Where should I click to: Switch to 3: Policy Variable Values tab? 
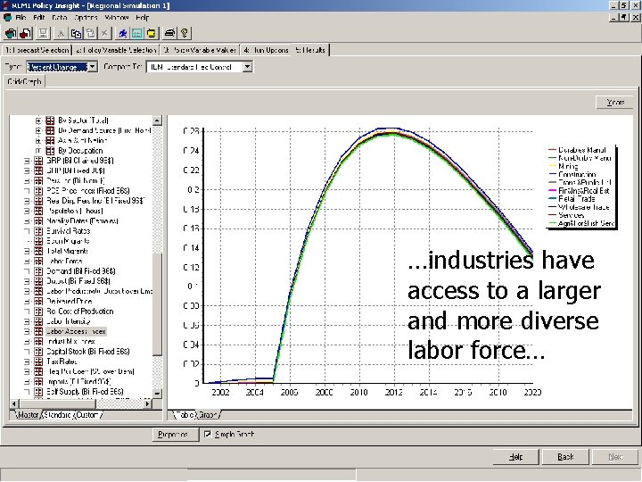[x=200, y=50]
